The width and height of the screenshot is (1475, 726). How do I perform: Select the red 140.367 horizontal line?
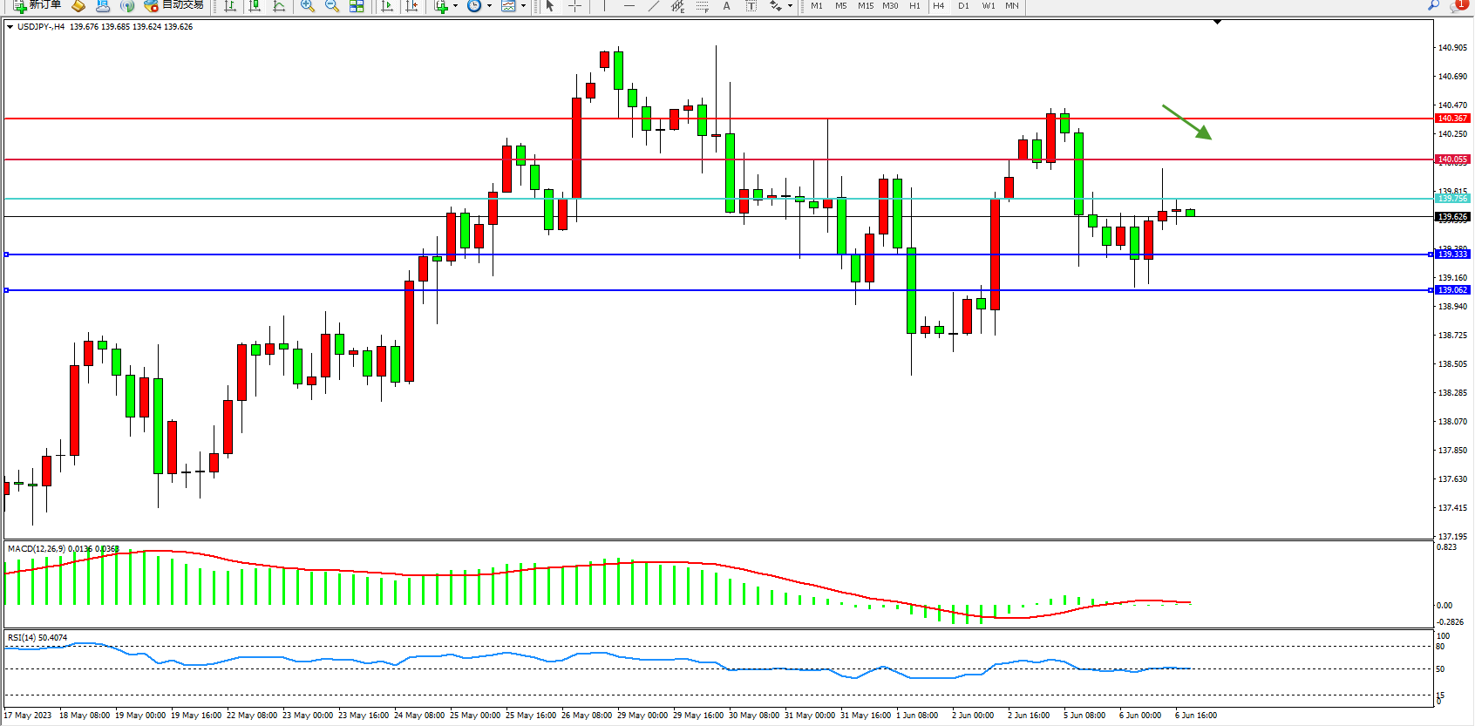[697, 119]
